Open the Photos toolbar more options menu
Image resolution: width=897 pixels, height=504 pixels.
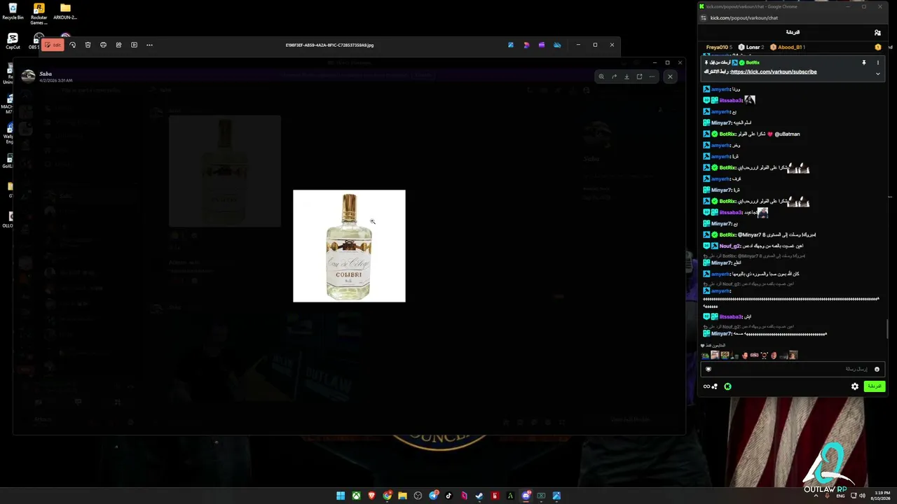point(149,45)
